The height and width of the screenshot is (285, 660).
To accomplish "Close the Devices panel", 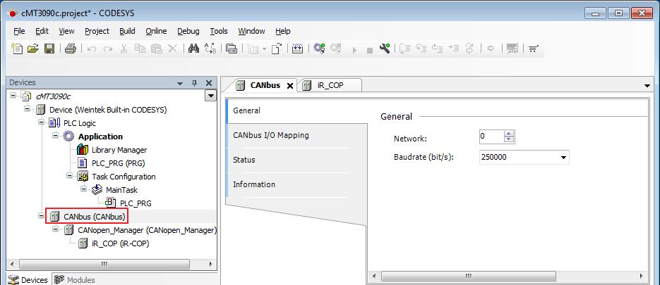I will tap(209, 83).
